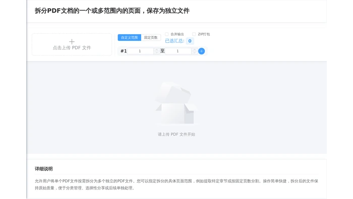Image resolution: width=353 pixels, height=199 pixels.
Task: Click the upload area labeled 点击上传 PDF 文件
Action: pyautogui.click(x=72, y=44)
